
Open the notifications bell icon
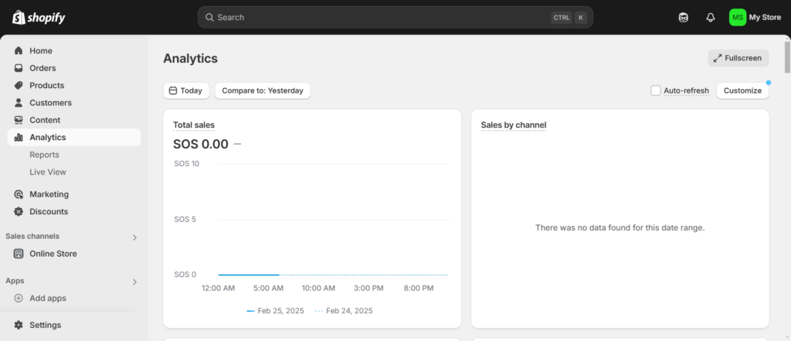(711, 18)
